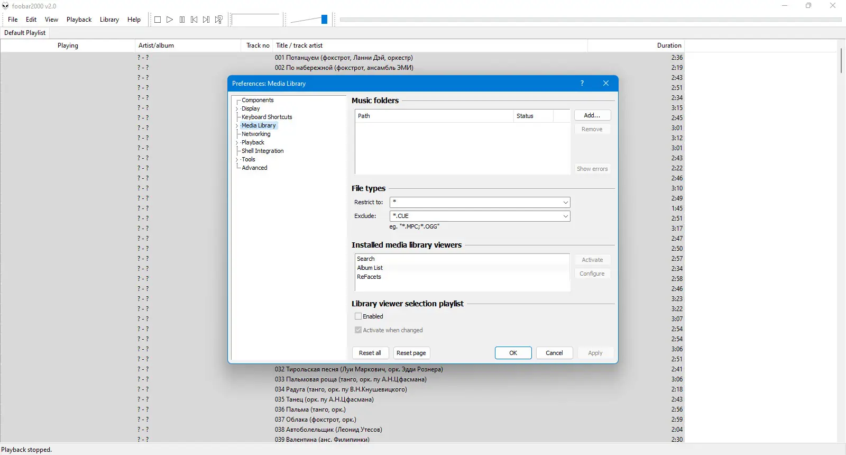Click the Reset page button
The image size is (846, 455).
[411, 353]
